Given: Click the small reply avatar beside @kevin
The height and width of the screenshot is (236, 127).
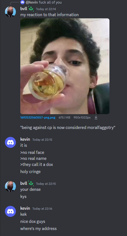Looking at the screenshot, I should click(22, 2).
